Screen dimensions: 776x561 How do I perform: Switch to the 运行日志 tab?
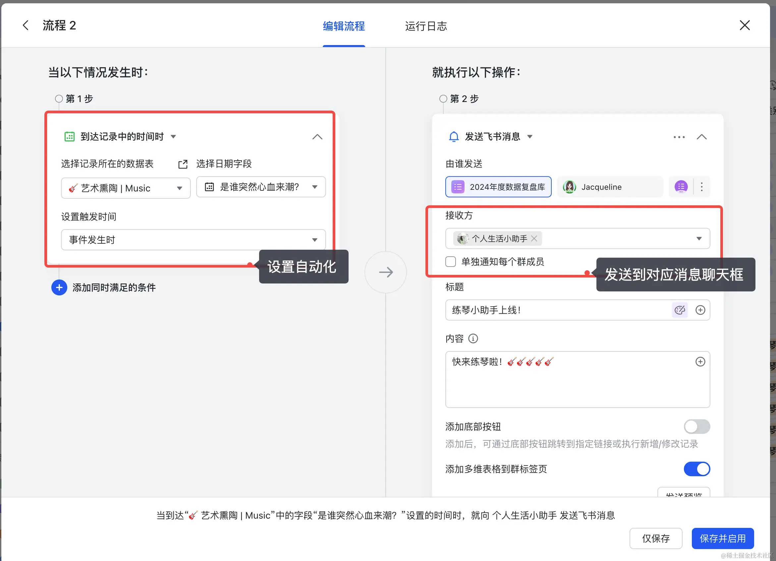[x=426, y=26]
